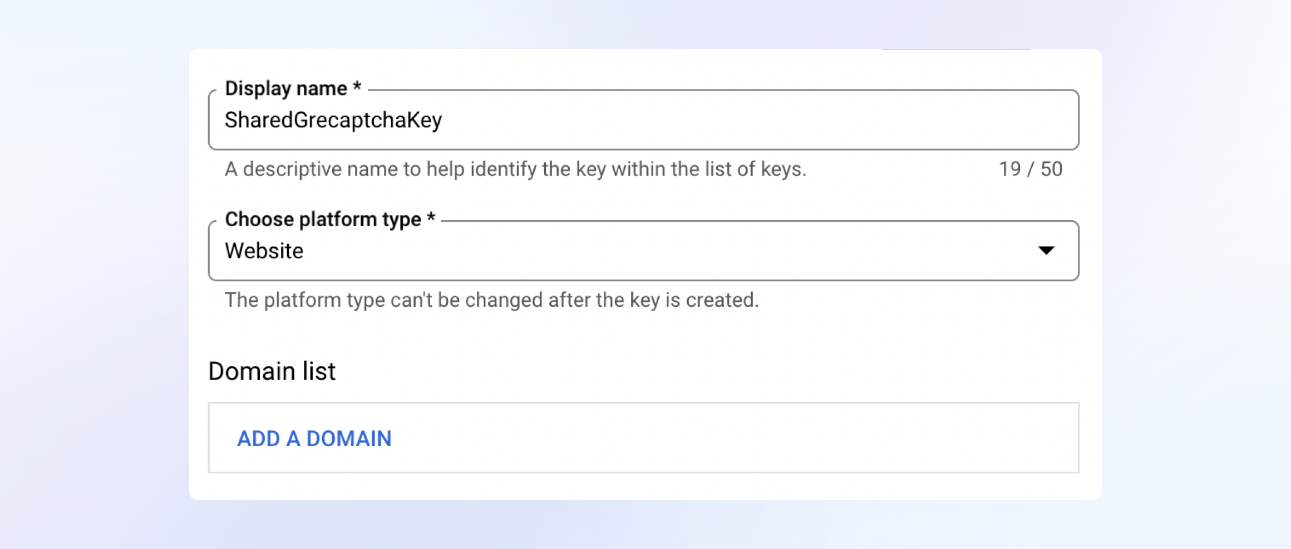The image size is (1291, 549).
Task: Click the asterisk beside Display name
Action: coord(357,87)
